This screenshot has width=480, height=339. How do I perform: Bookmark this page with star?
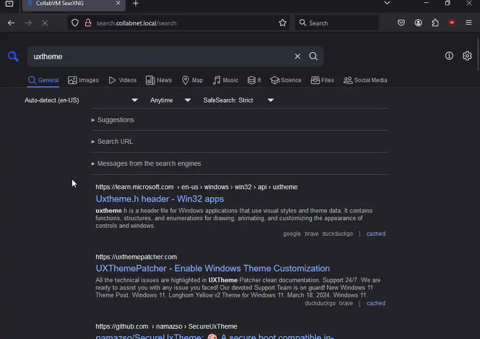click(x=283, y=23)
